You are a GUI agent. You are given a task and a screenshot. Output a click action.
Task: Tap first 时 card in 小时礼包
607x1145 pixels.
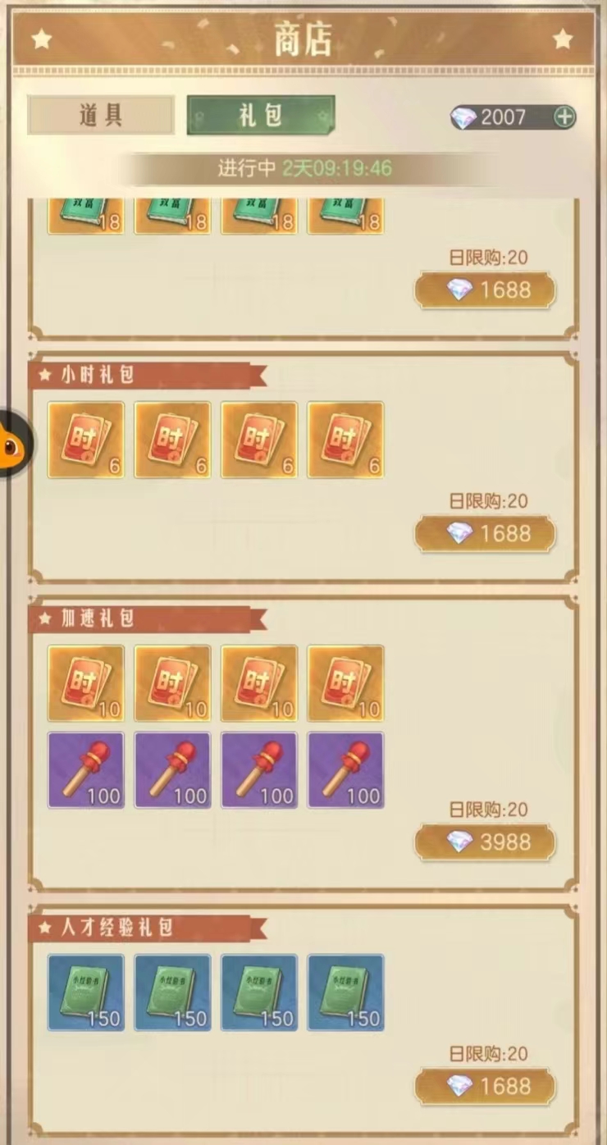(86, 440)
